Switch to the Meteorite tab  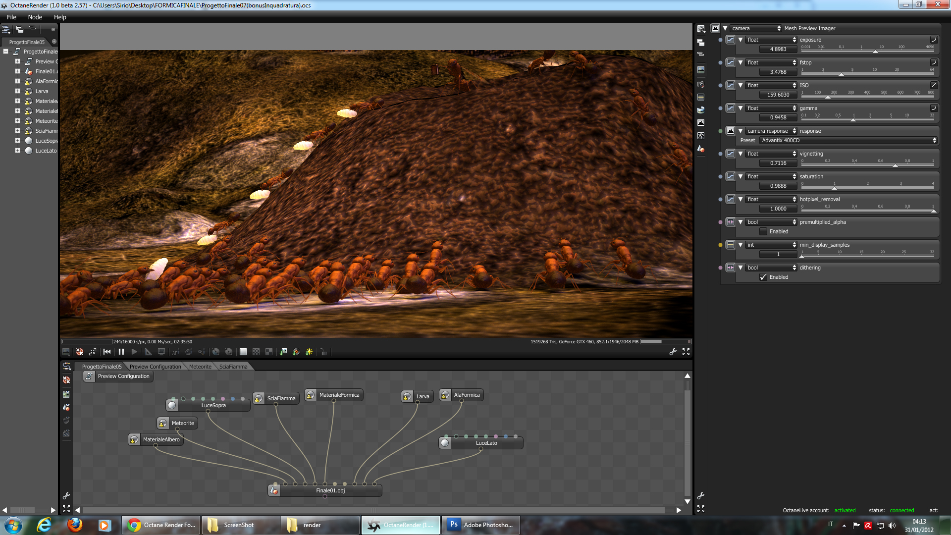pos(200,367)
